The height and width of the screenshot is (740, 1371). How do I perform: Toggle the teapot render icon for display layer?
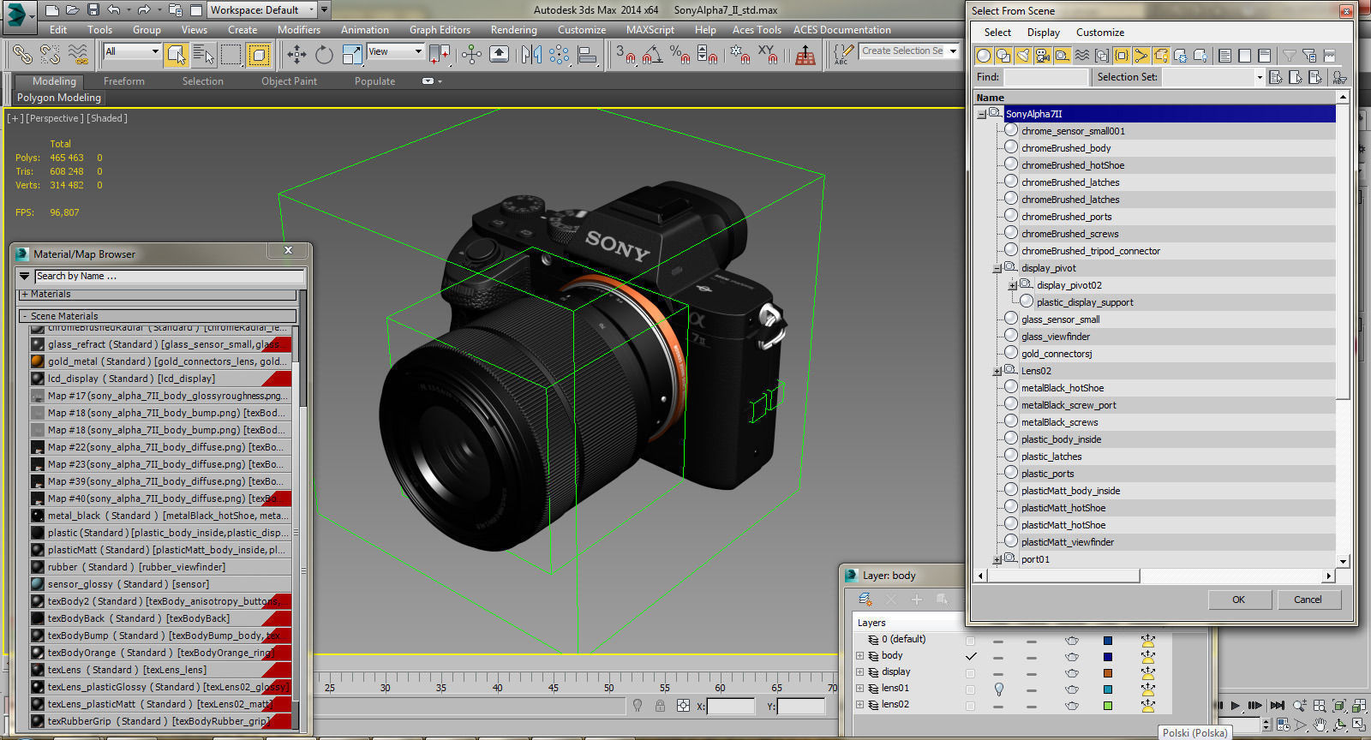(1071, 672)
